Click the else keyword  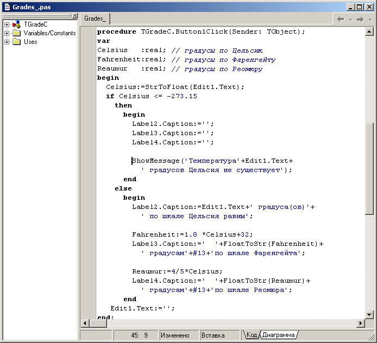(x=123, y=188)
